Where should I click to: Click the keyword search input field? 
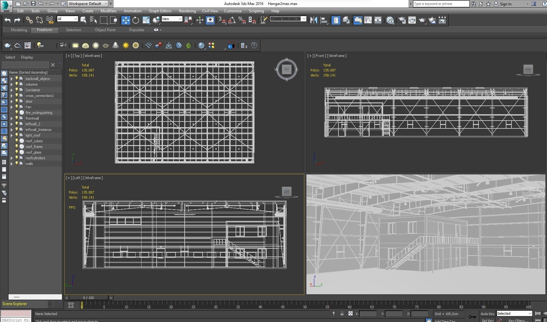coord(441,4)
